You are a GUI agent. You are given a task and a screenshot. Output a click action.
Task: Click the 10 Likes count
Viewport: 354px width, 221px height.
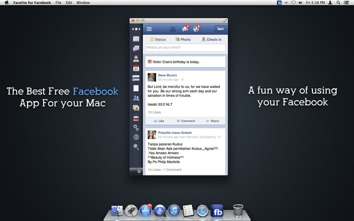(x=154, y=112)
